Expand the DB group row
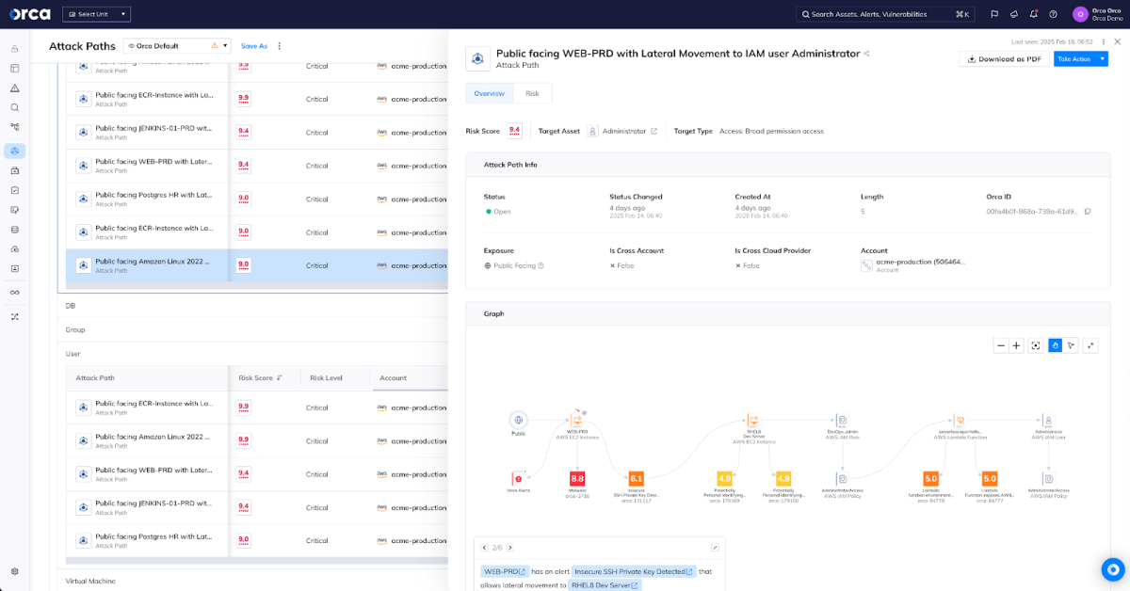1130x591 pixels. tap(252, 306)
